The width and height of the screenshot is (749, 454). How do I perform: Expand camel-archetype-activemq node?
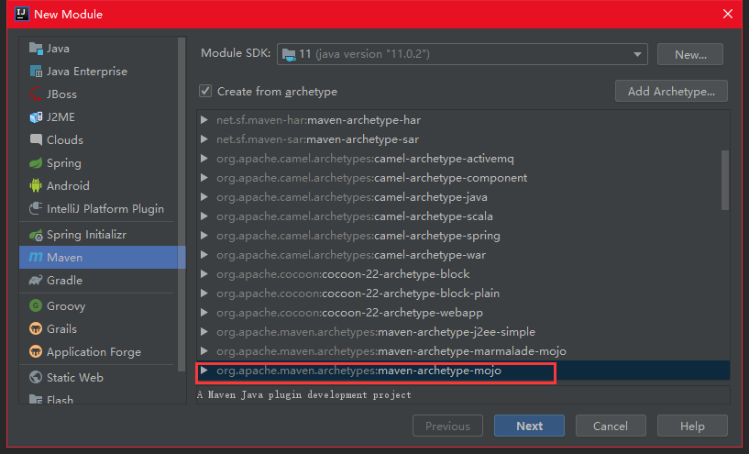(x=204, y=158)
